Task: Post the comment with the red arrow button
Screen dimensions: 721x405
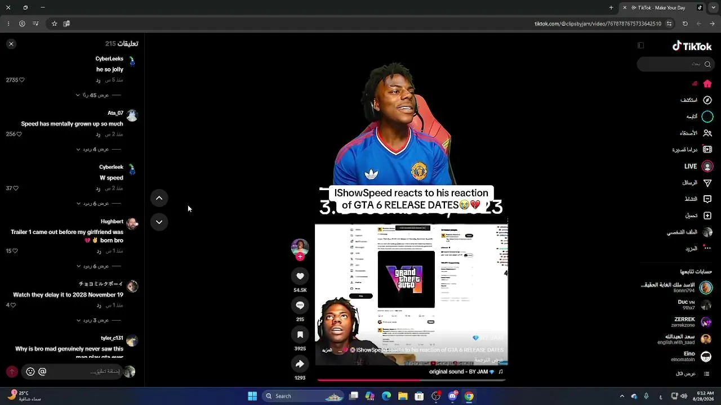Action: (x=12, y=371)
